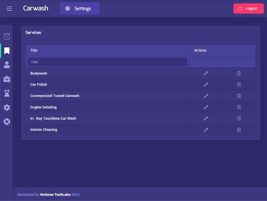The width and height of the screenshot is (267, 201).
Task: Edit the Engine Detailing service
Action: [x=206, y=107]
